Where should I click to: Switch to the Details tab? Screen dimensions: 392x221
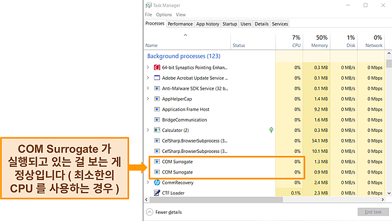point(262,24)
